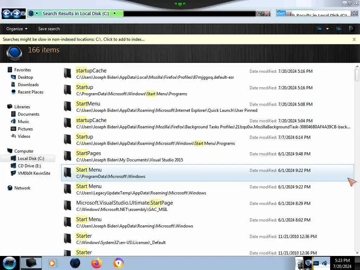Screen dimensions: 360x270
Task: Open the dark globe browser taskbar icon
Action: click(75, 263)
